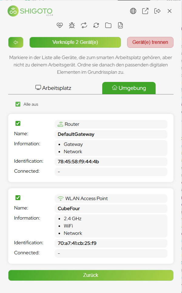This screenshot has height=293, width=182.
Task: Toggle the Alle aus checkbox
Action: pyautogui.click(x=18, y=104)
